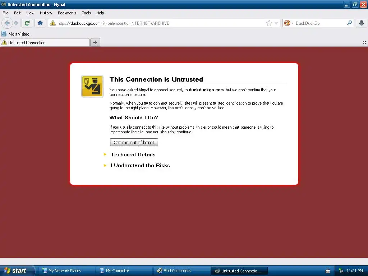Click the Mypal icon in title bar

coord(3,4)
